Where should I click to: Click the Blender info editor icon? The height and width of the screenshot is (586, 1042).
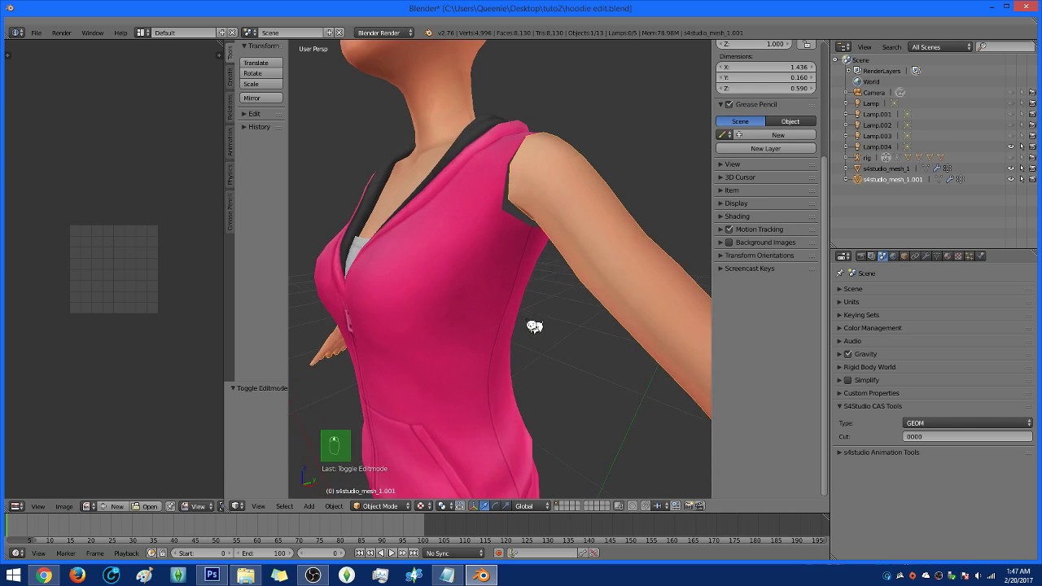(16, 33)
